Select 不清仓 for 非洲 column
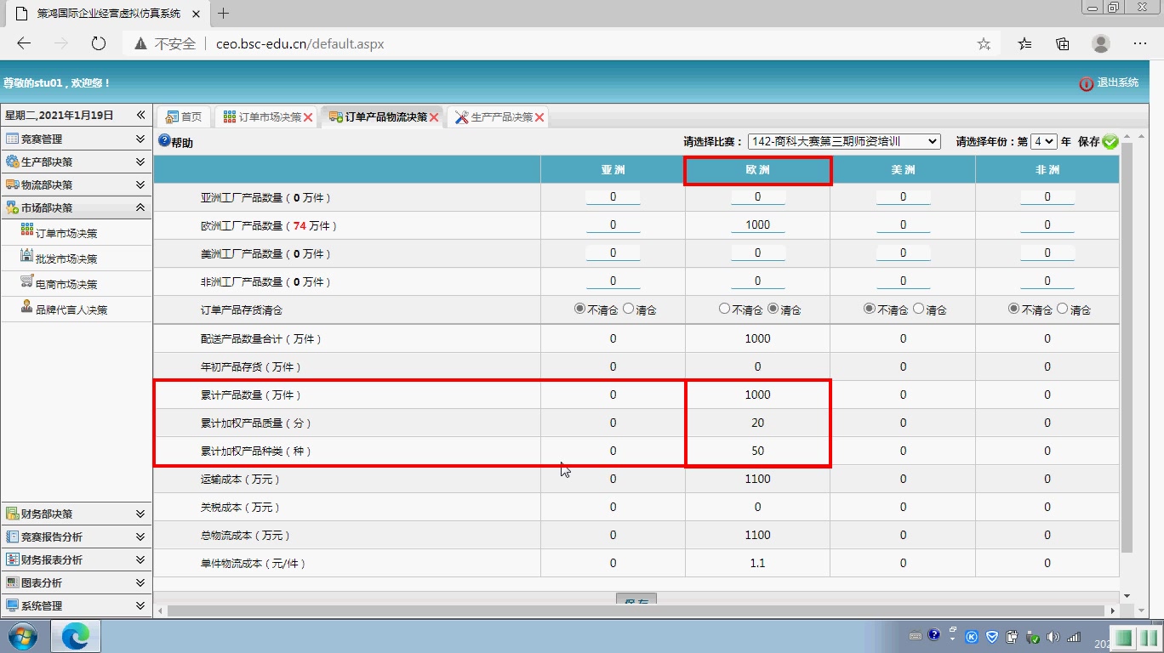This screenshot has height=653, width=1164. pos(1014,309)
